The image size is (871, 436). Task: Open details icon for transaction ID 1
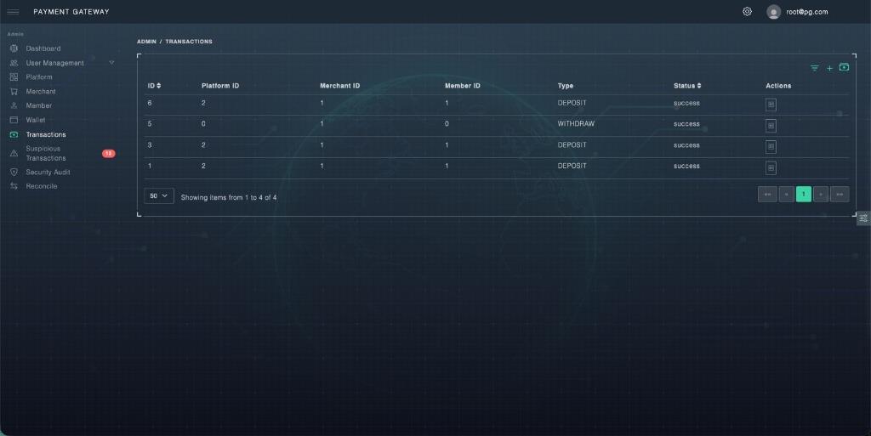(771, 168)
